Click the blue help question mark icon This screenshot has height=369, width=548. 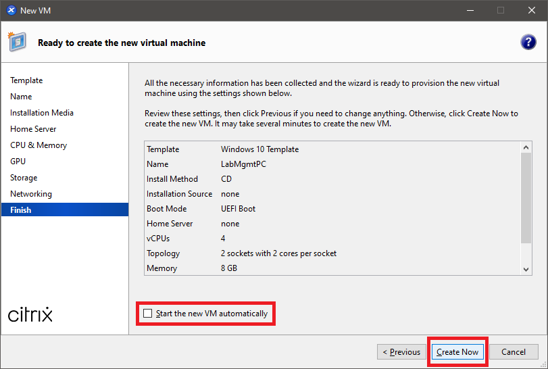528,43
